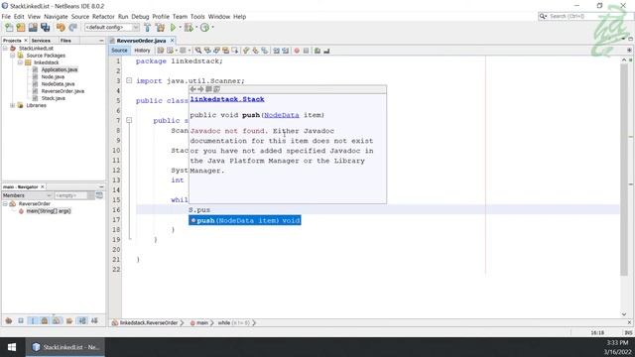Viewport: 635px width, 357px height.
Task: Collapse the StackLinkedList project node
Action: pyautogui.click(x=5, y=49)
